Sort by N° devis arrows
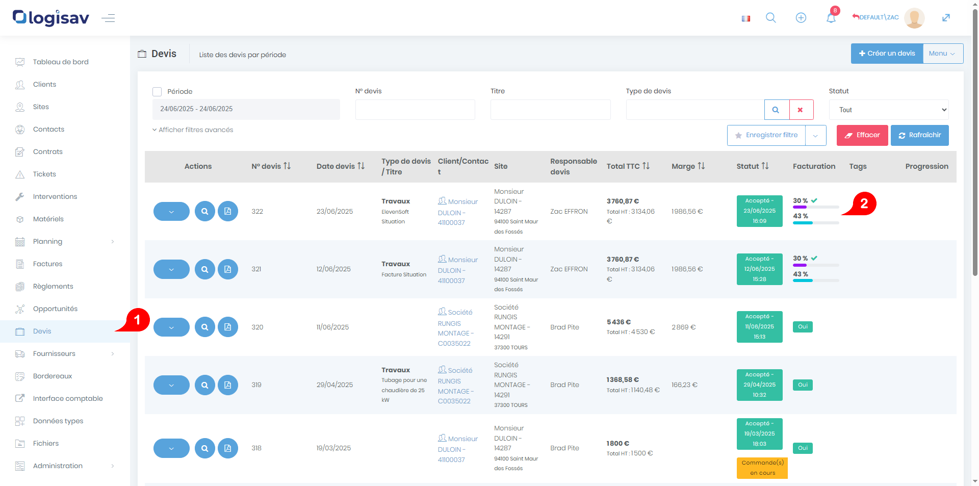Screen dimensions: 979x486 (287, 166)
